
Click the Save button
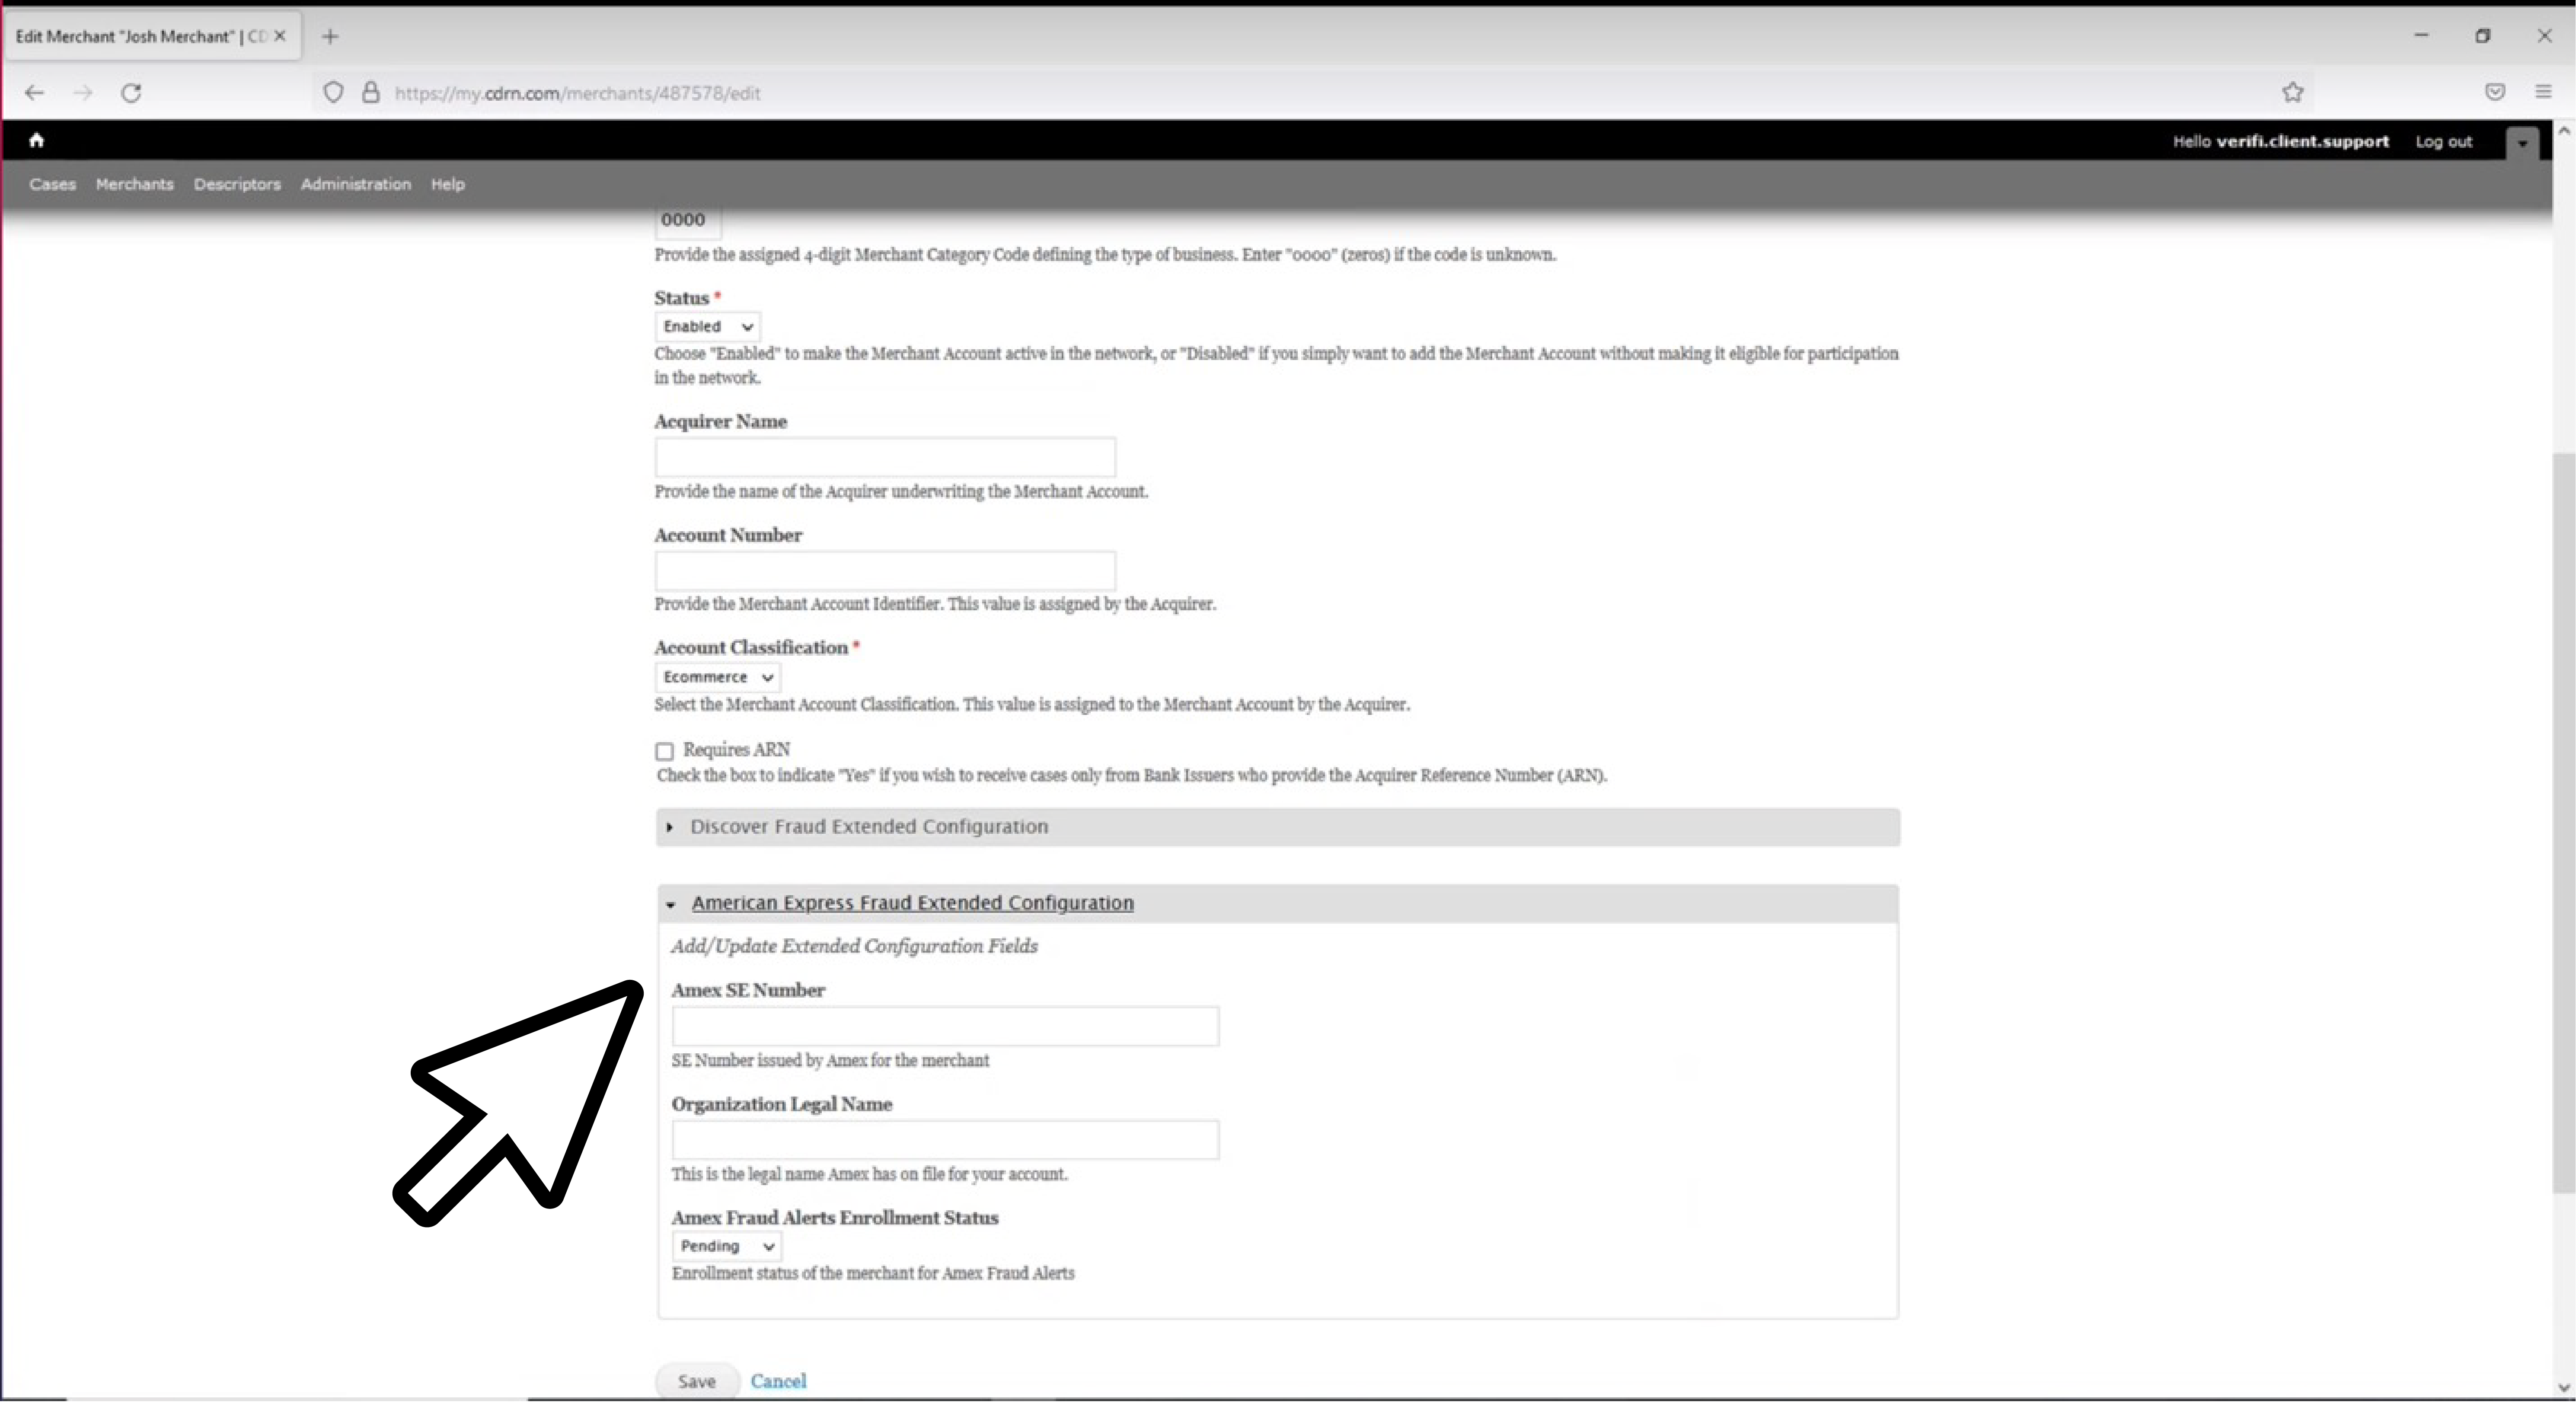(697, 1381)
